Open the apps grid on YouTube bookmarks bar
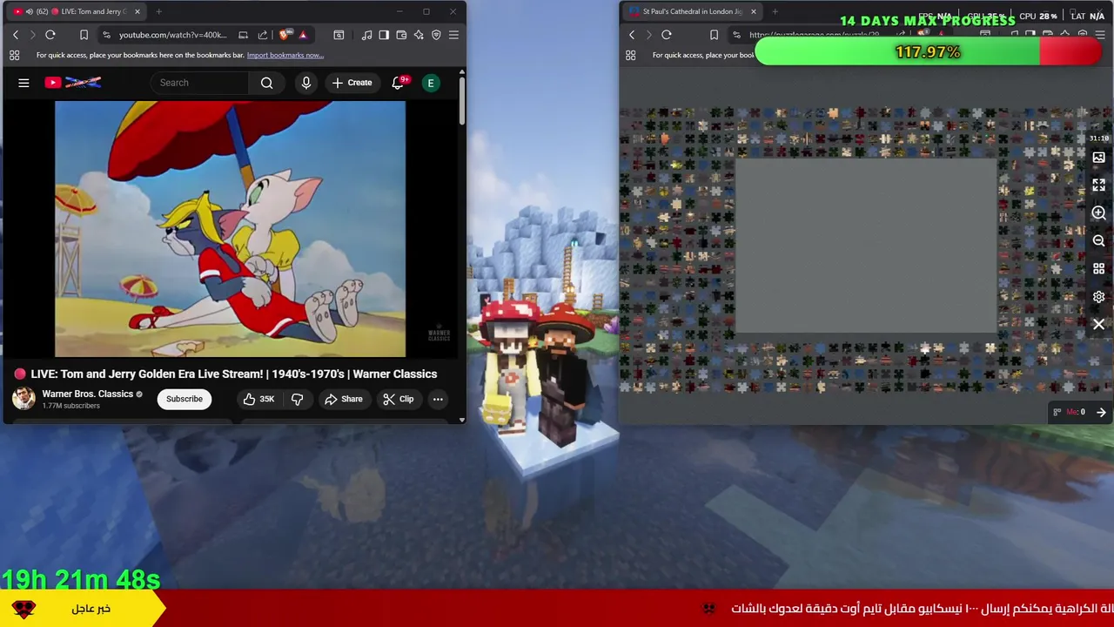1114x627 pixels. pyautogui.click(x=15, y=55)
